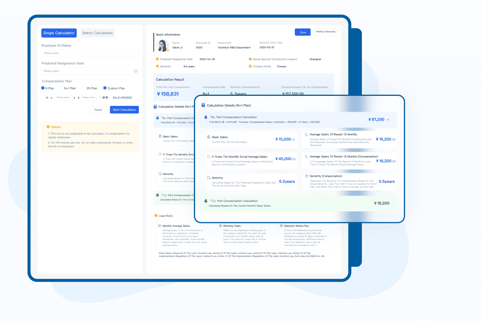481x321 pixels.
Task: Click the Contract Entity icon
Action: tap(251, 67)
